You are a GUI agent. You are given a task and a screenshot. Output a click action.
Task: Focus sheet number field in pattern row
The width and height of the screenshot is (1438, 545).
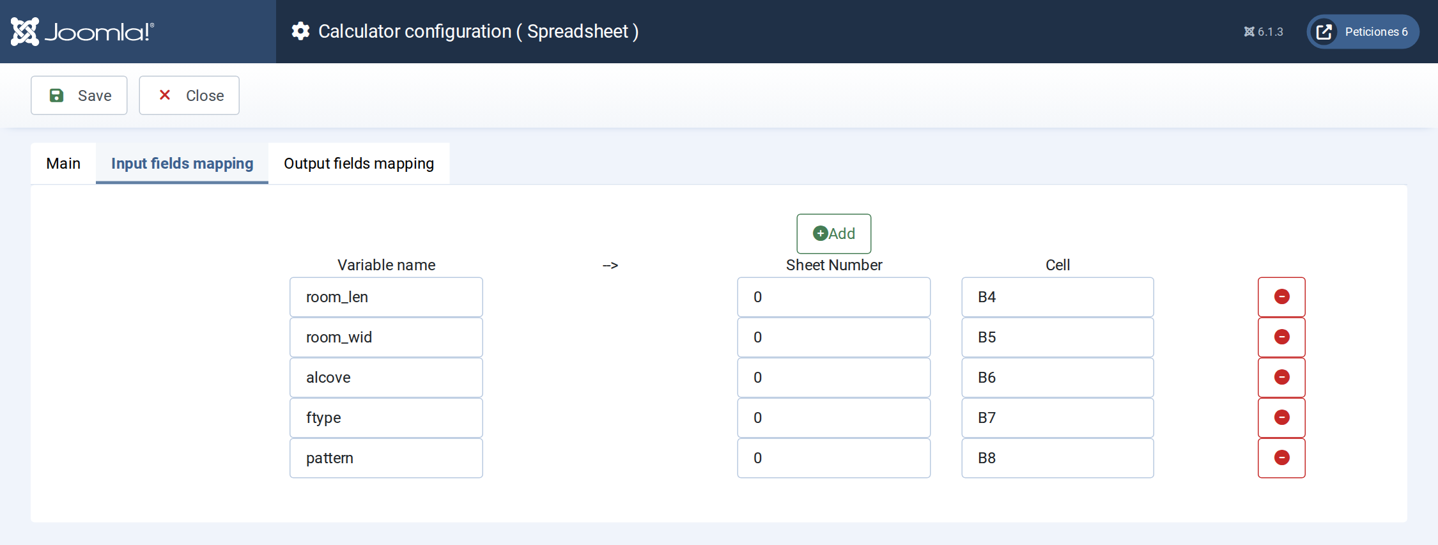pos(834,458)
